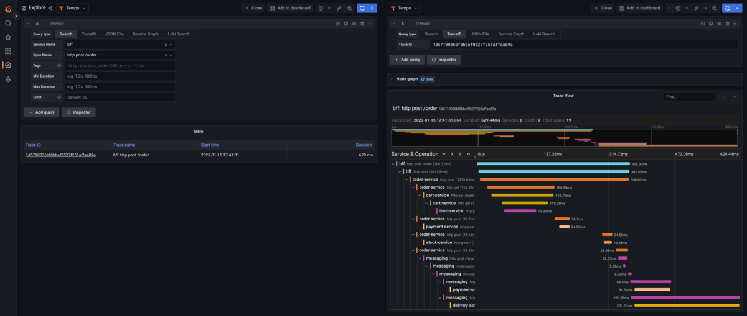
Task: Run the query in the right pane
Action: click(727, 8)
